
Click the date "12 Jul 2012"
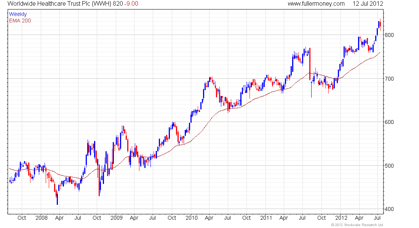coord(368,4)
